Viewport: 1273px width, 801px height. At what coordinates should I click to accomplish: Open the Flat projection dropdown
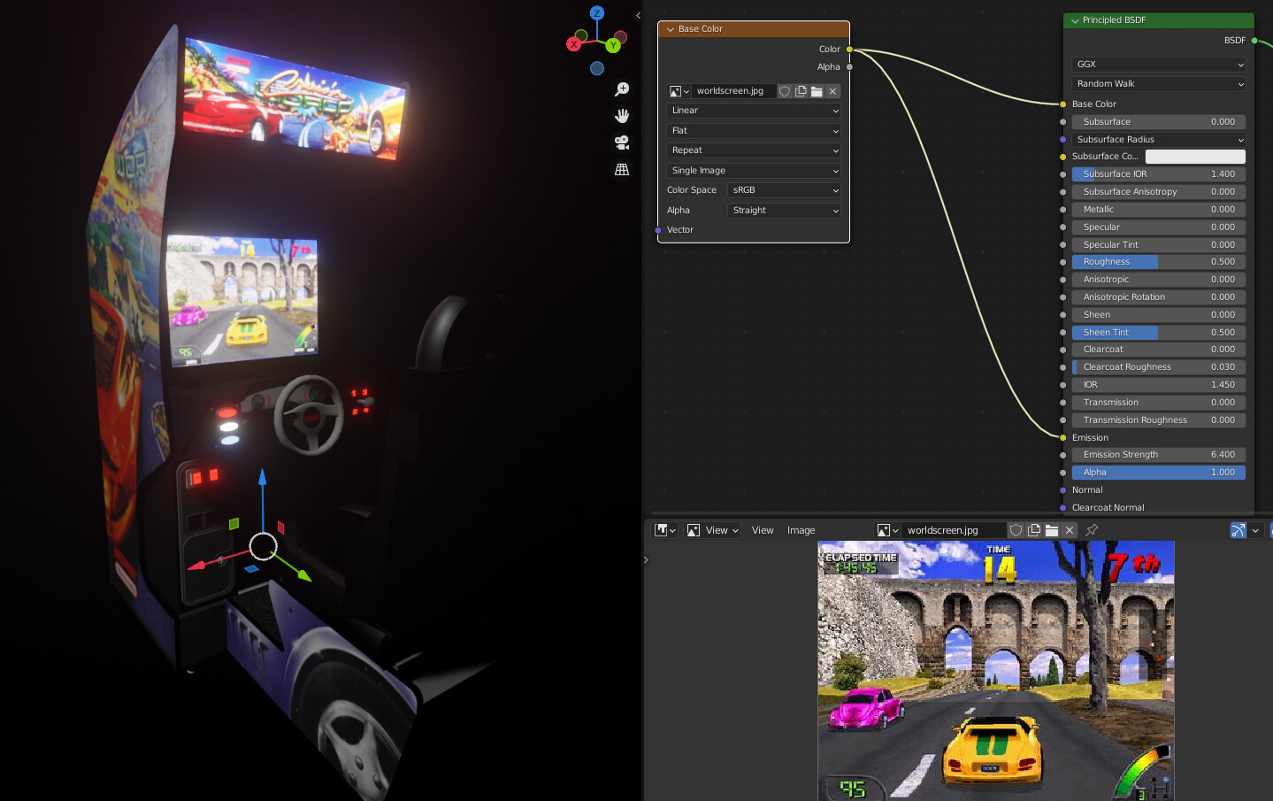[753, 130]
